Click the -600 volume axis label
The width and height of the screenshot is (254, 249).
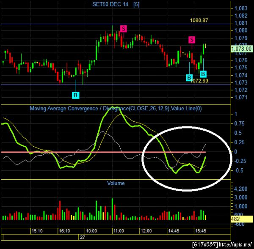click(x=239, y=224)
